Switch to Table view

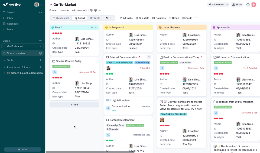tap(95, 18)
